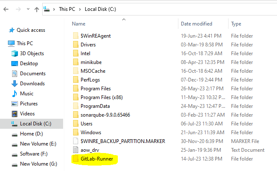Select the ProgramData folder name

95,106
